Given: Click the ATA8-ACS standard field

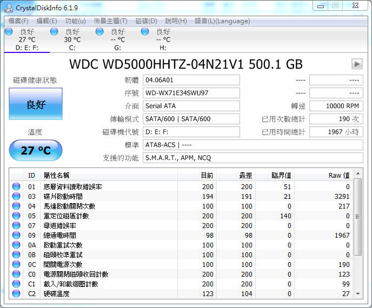Looking at the screenshot, I should pyautogui.click(x=253, y=145).
